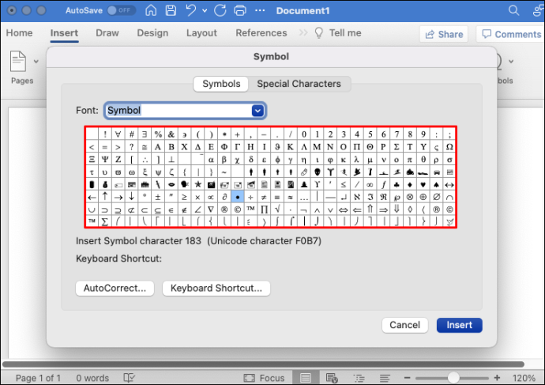Select the spade suit symbol

coord(436,185)
